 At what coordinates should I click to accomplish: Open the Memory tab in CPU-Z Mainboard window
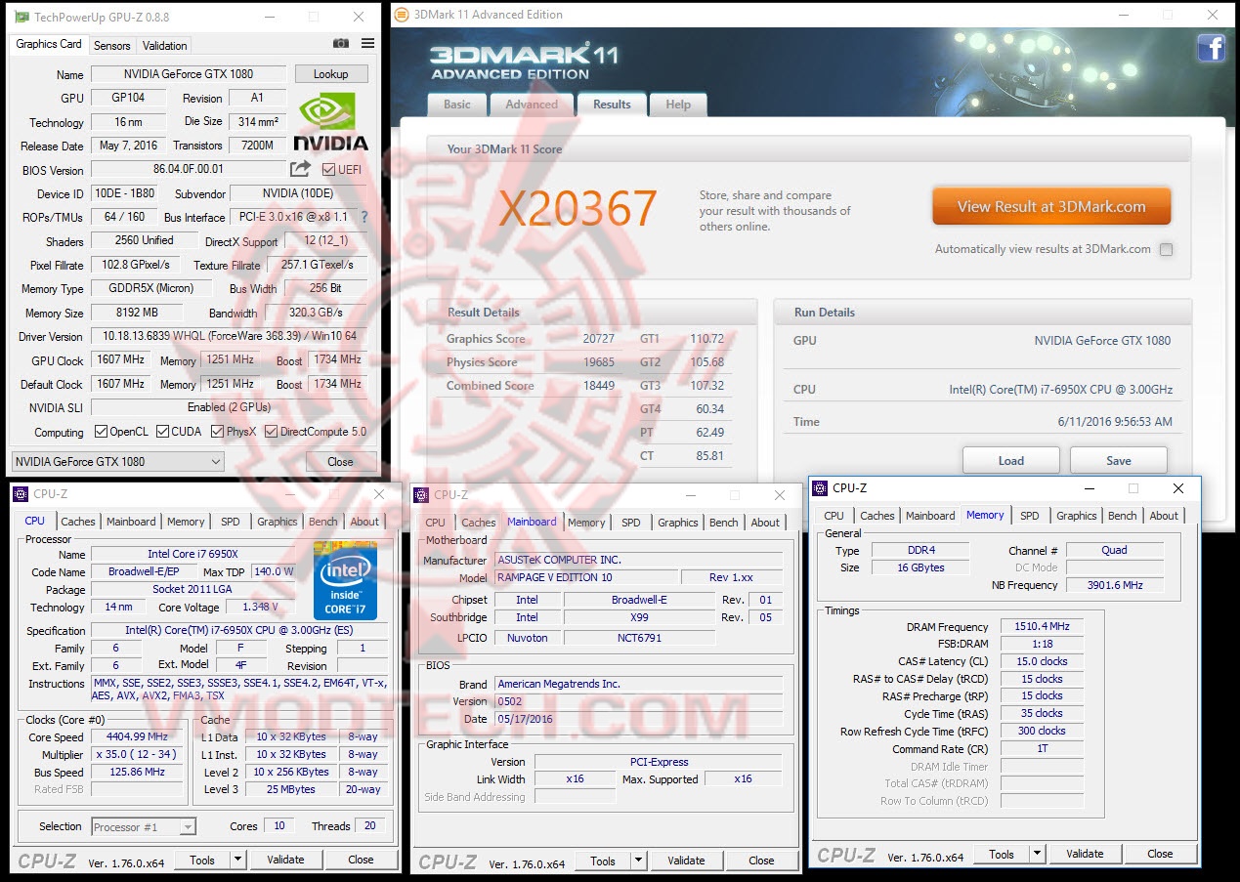586,523
